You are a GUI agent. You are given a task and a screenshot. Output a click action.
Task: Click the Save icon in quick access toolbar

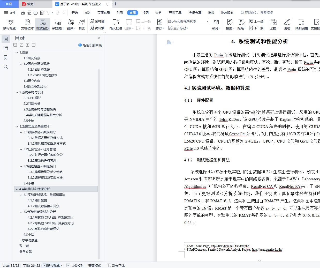pyautogui.click(x=22, y=13)
